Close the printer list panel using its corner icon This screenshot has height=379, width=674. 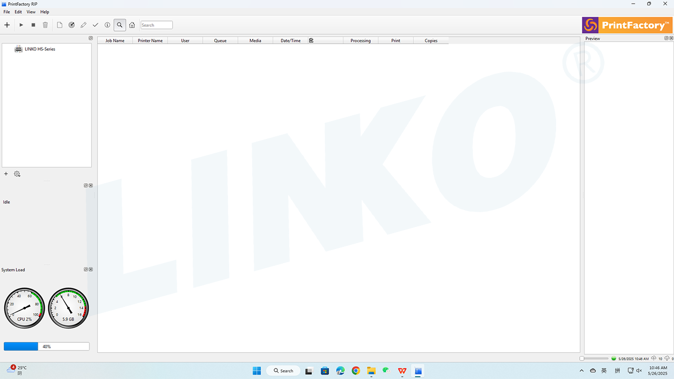tap(91, 38)
